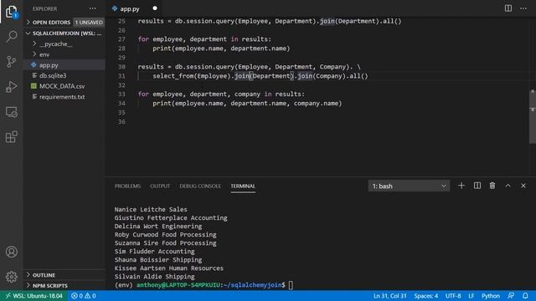Click 'company.name' on line 34
This screenshot has width=536, height=301.
click(x=316, y=104)
